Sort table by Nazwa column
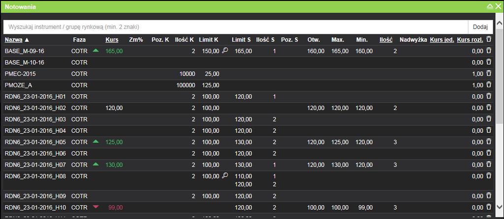 [13, 40]
